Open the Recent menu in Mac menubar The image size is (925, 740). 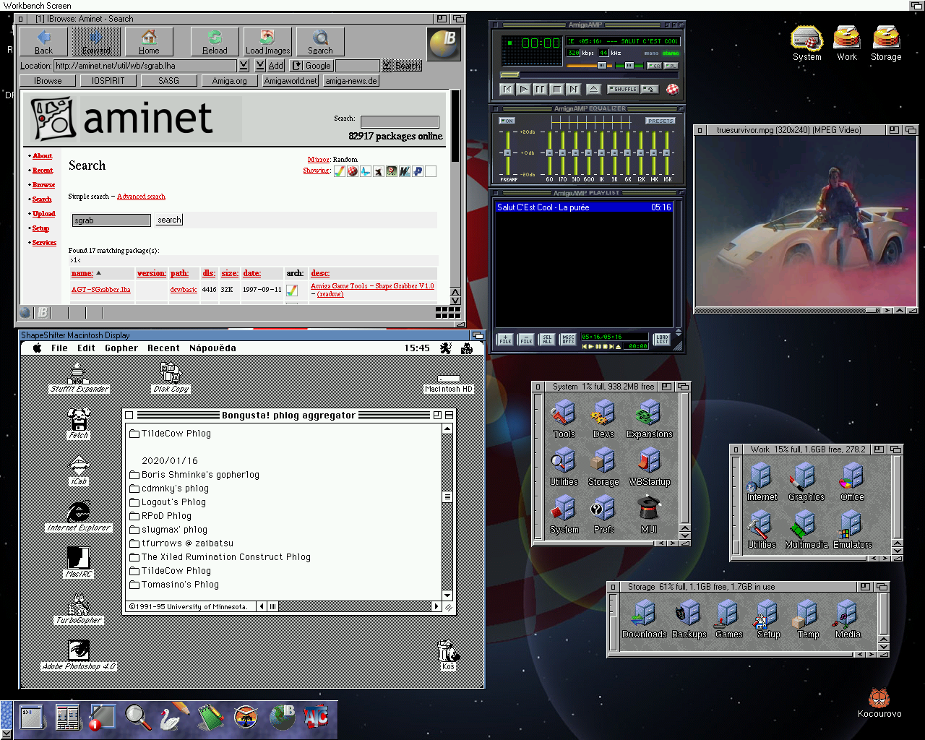pyautogui.click(x=163, y=348)
